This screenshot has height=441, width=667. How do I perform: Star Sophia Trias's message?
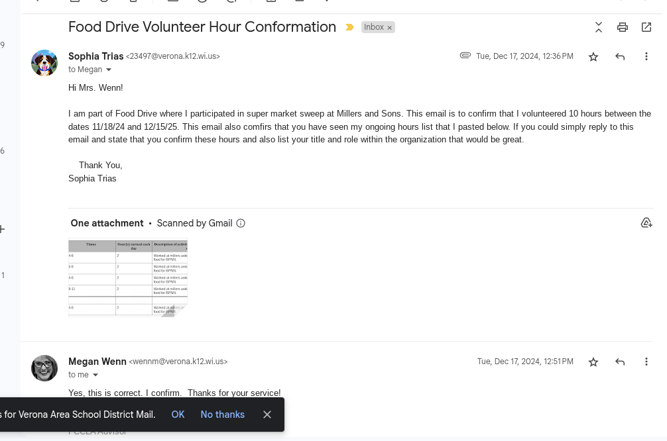(x=593, y=57)
